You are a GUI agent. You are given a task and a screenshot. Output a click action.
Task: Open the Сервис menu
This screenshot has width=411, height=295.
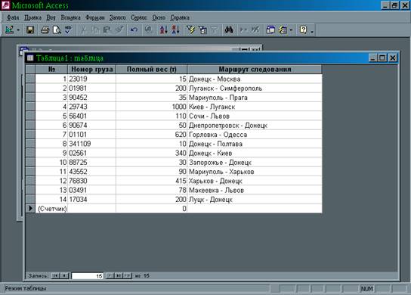pyautogui.click(x=139, y=17)
